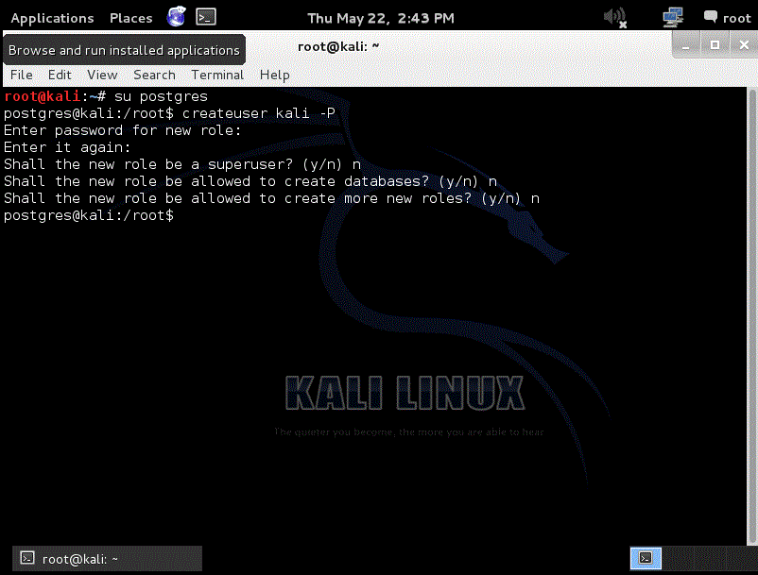The height and width of the screenshot is (575, 758).
Task: Click the terminal vertical scrollbar
Action: coord(751,316)
